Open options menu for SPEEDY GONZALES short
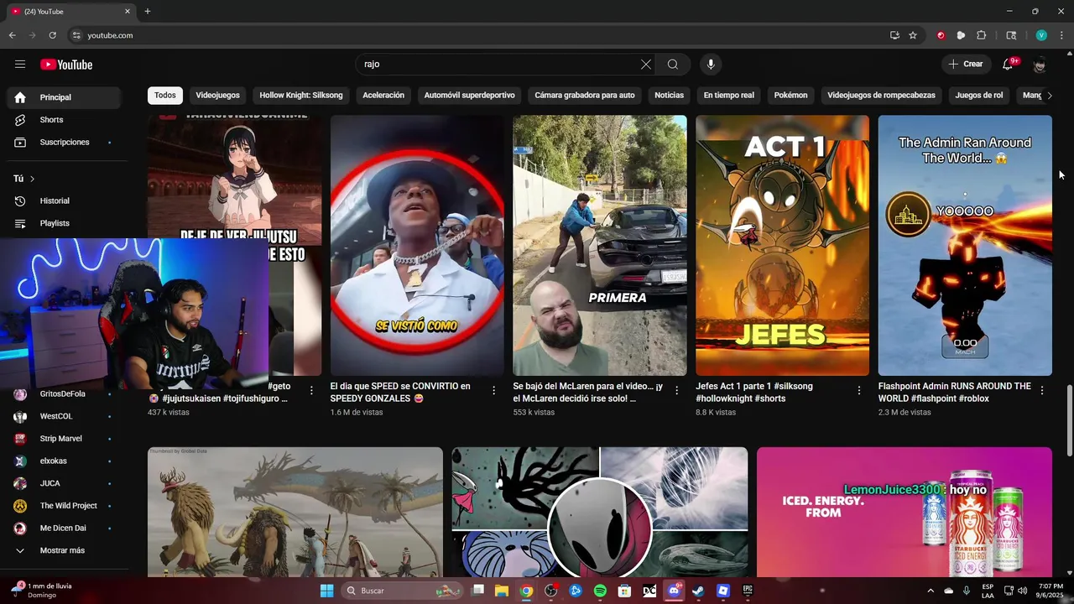The height and width of the screenshot is (604, 1074). (x=494, y=390)
